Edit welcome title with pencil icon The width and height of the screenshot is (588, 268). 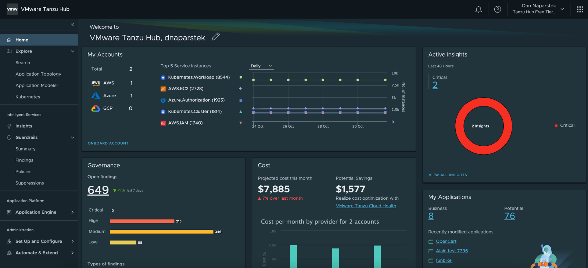click(216, 37)
